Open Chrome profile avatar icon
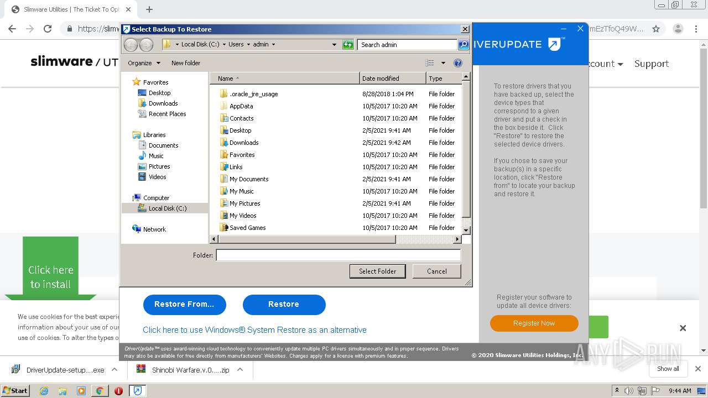 pos(678,29)
